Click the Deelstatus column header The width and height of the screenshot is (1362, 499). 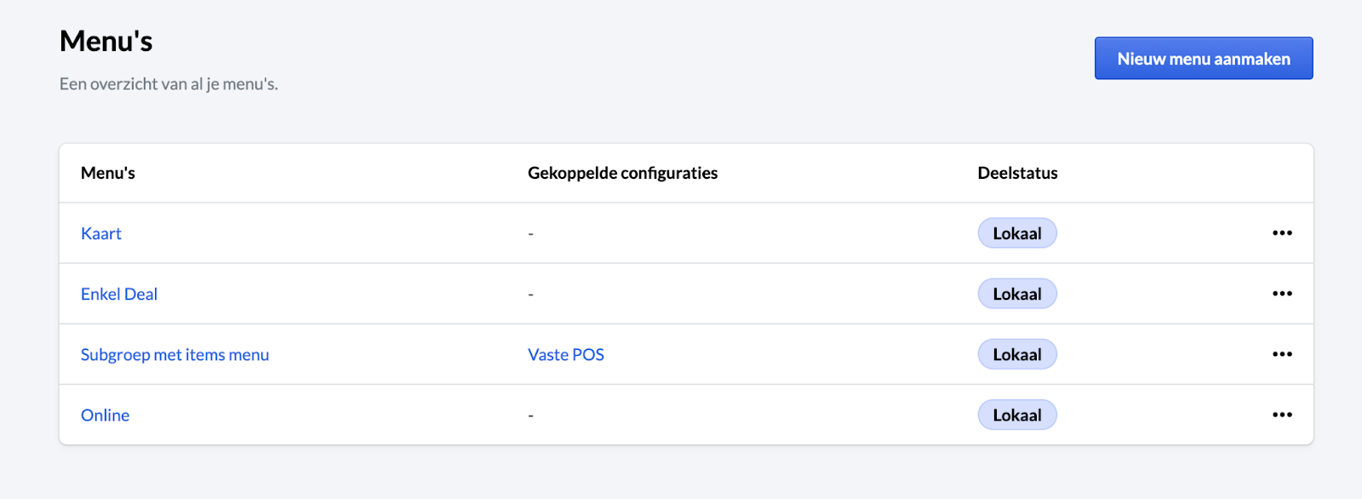tap(1017, 173)
